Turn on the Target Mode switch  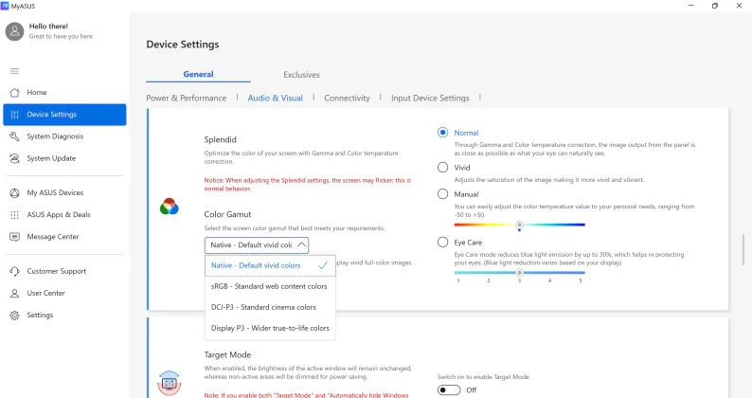(x=449, y=389)
